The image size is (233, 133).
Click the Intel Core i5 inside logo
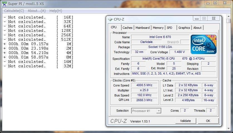tap(203, 44)
